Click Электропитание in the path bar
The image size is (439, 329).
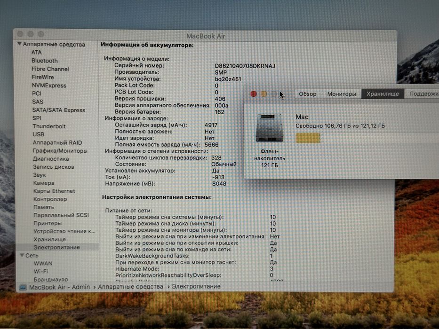coord(196,287)
